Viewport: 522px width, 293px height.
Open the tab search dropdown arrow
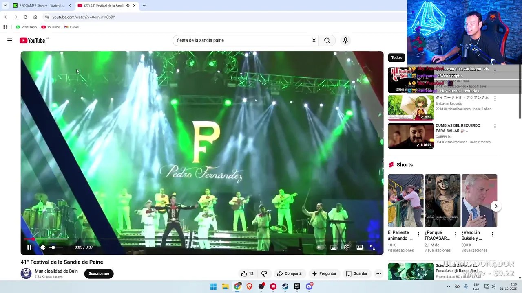coord(5,6)
